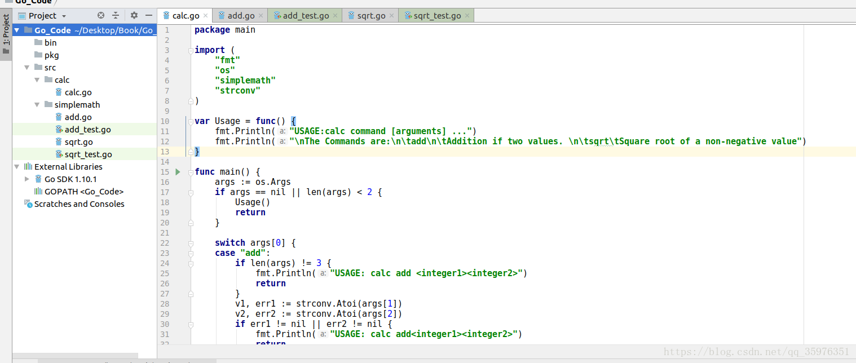Click the test file icon on sqrt_test.go tab
This screenshot has width=856, height=363.
click(x=407, y=16)
